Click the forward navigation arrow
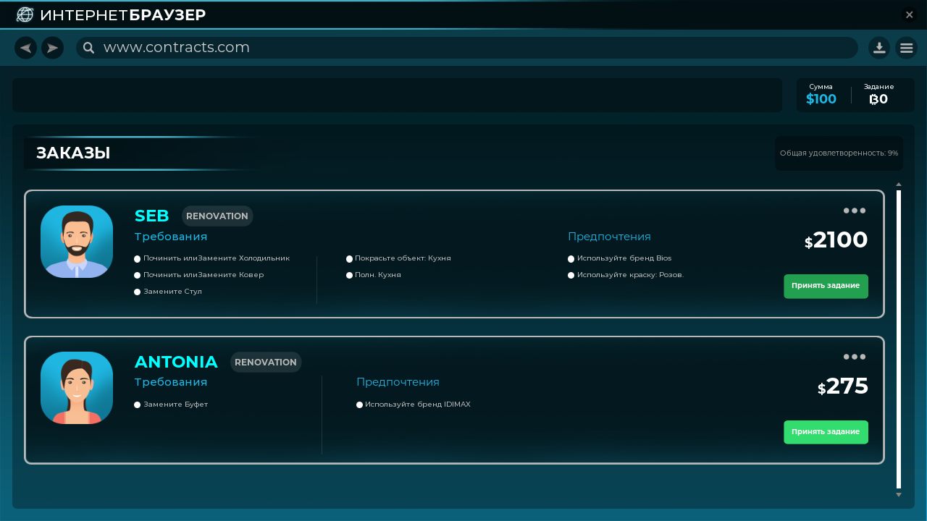The image size is (927, 521). click(52, 48)
